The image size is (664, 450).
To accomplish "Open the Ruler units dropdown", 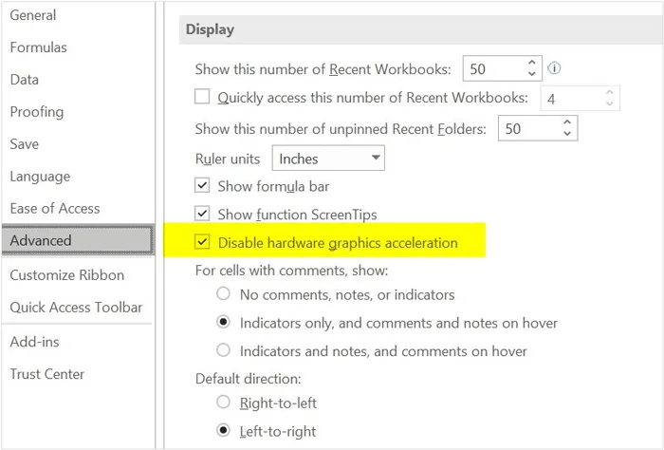I will [x=328, y=158].
